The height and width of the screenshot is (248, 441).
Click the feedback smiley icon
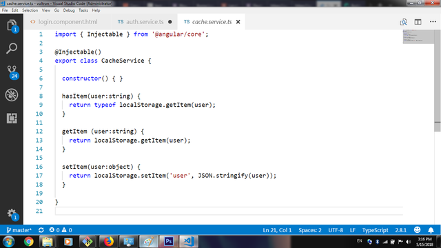tap(418, 230)
